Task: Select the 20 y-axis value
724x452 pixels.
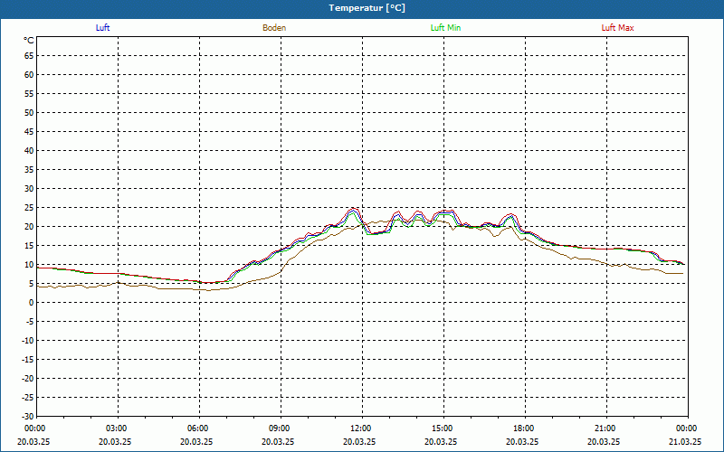Action: (x=29, y=227)
